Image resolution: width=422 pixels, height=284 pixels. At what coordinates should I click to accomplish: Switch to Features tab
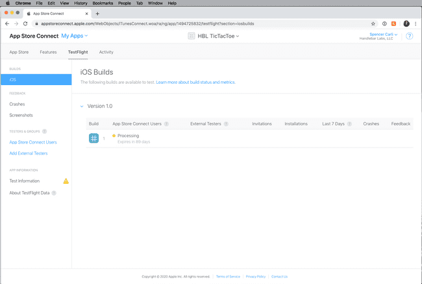(48, 52)
